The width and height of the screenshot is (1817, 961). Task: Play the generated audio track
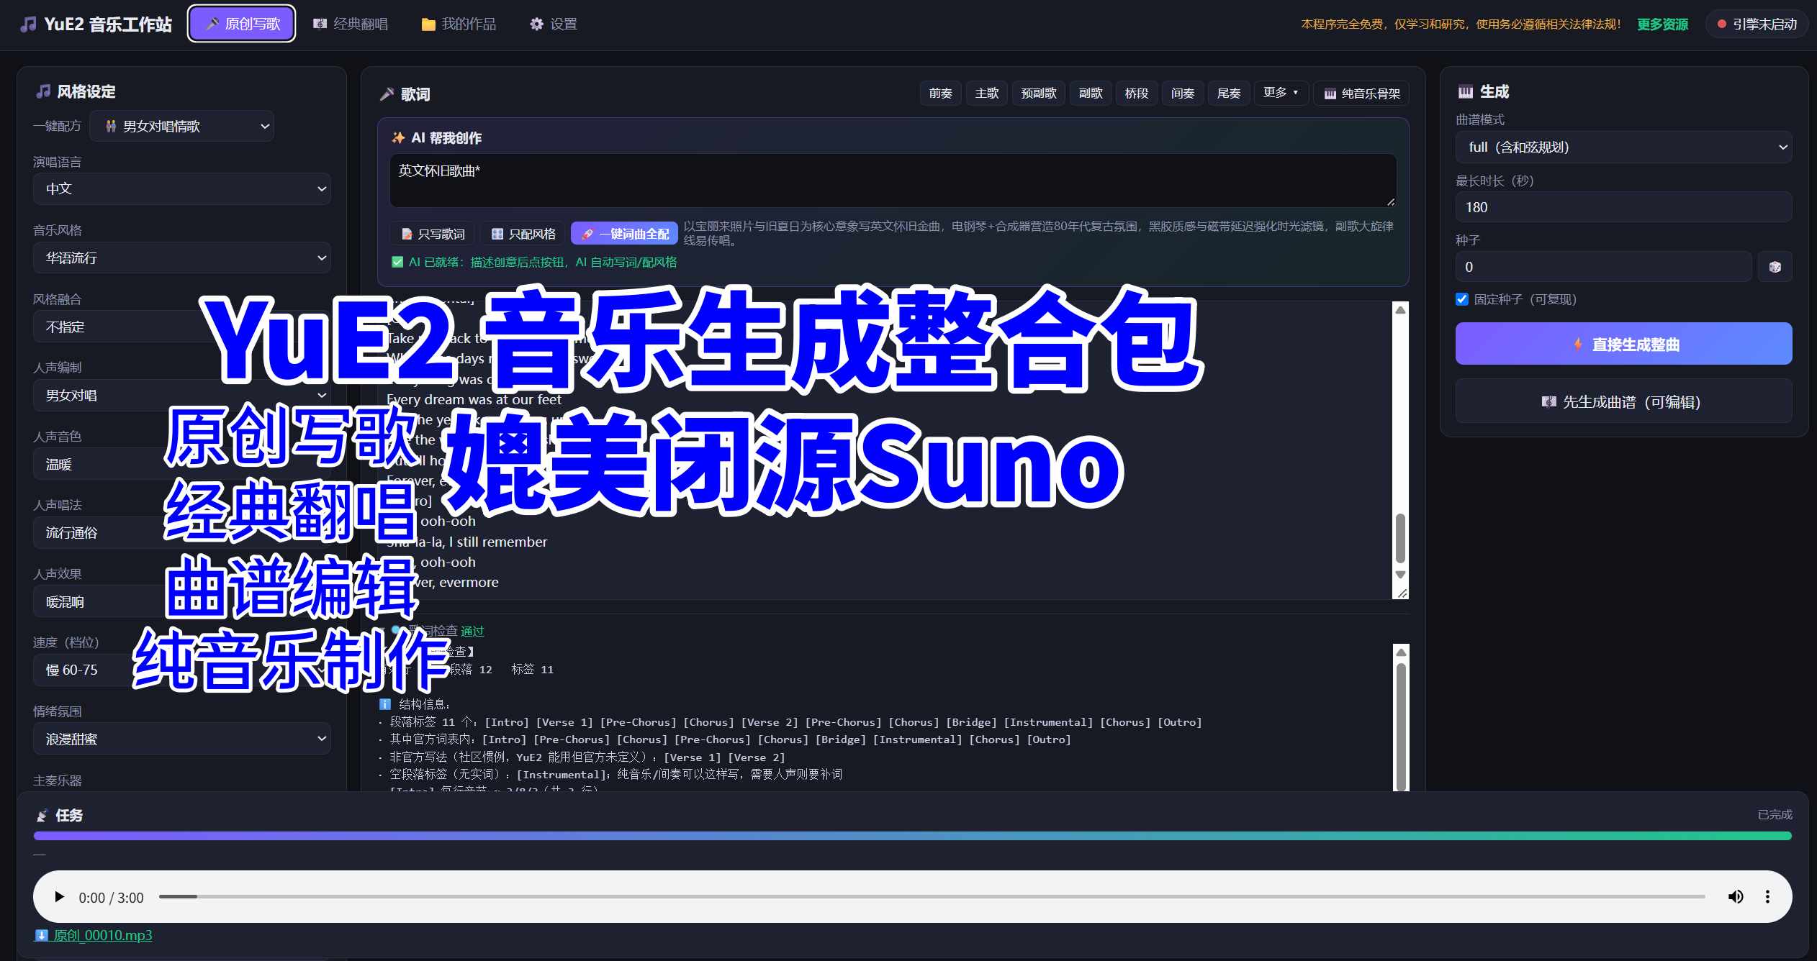(x=59, y=897)
